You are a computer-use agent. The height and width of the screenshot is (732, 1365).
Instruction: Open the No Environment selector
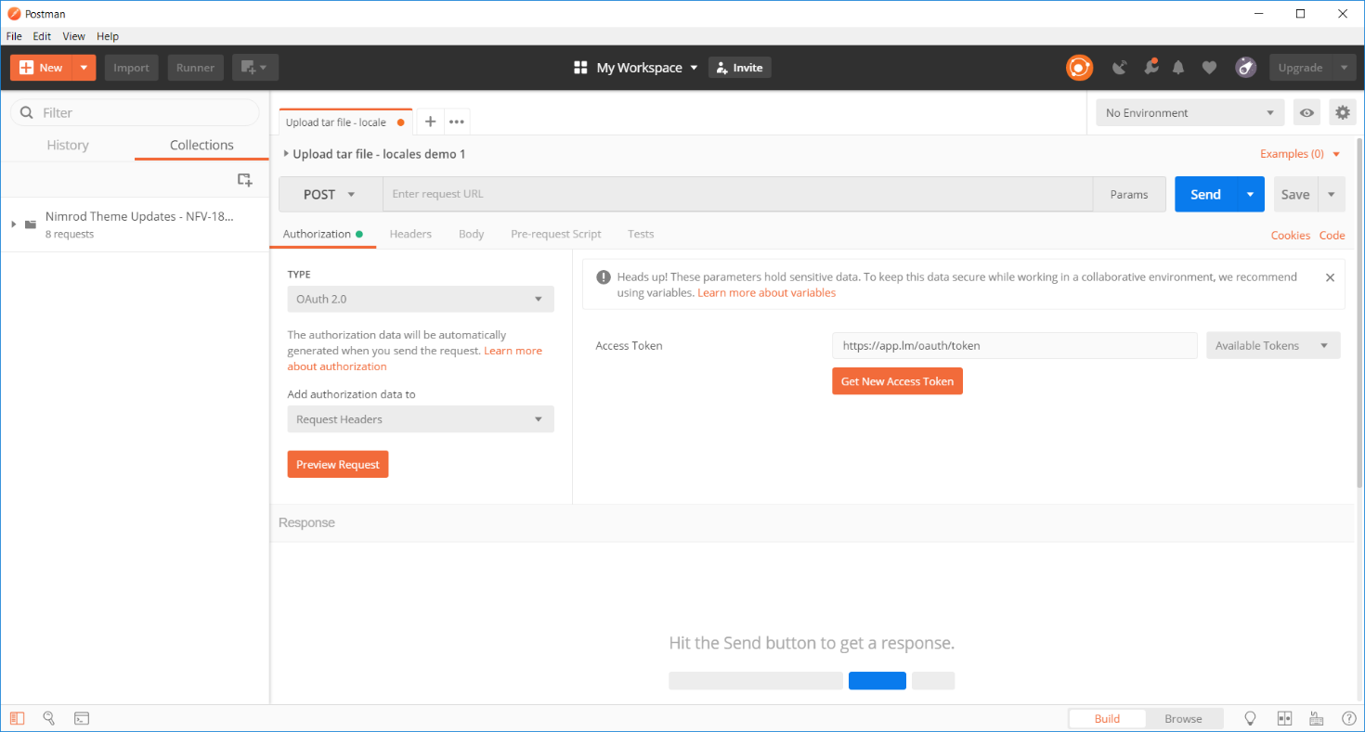(x=1189, y=113)
